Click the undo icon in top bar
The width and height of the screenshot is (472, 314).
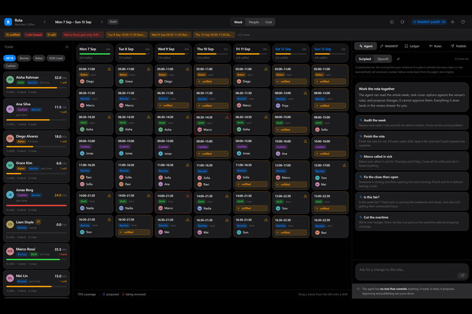pos(392,22)
